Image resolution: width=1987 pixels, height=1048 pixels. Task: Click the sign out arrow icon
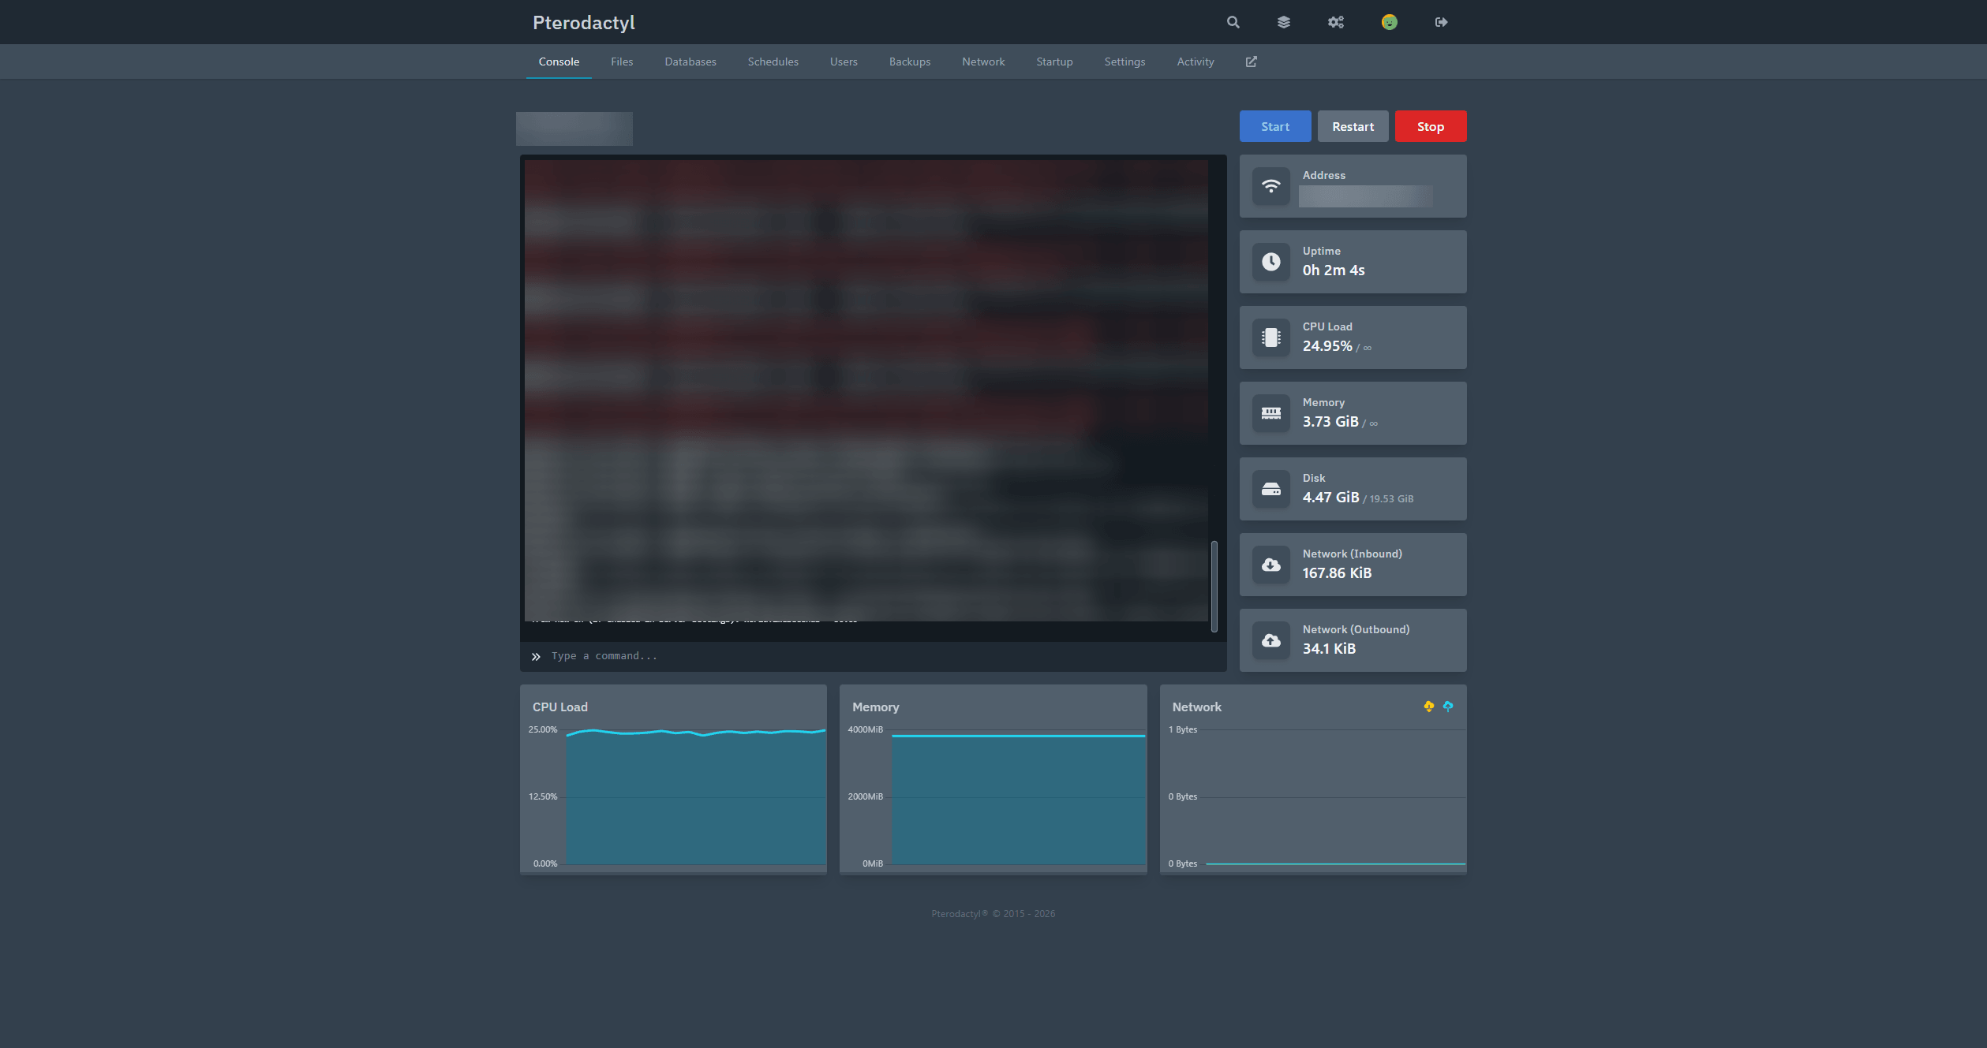(x=1441, y=22)
